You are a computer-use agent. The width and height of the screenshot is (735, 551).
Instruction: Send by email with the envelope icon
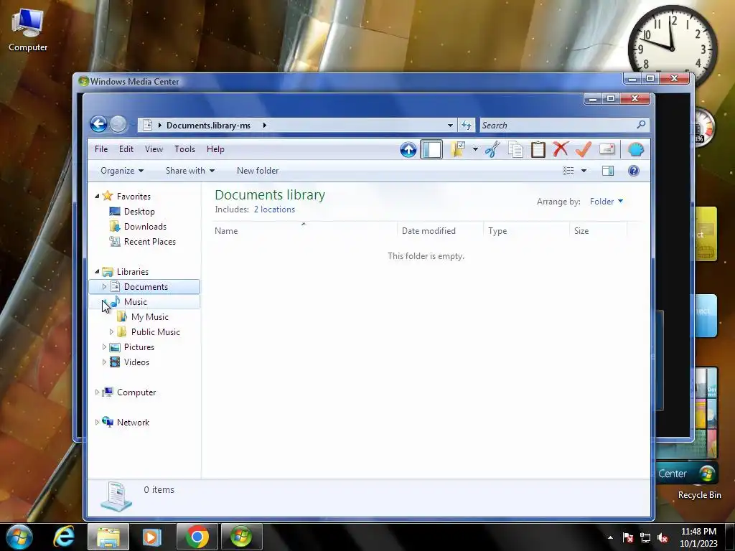click(607, 149)
